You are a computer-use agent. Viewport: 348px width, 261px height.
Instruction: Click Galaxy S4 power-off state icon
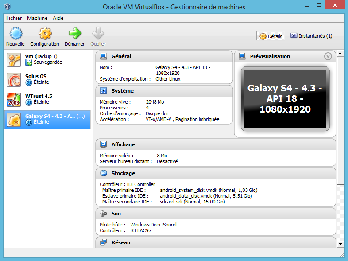click(29, 122)
